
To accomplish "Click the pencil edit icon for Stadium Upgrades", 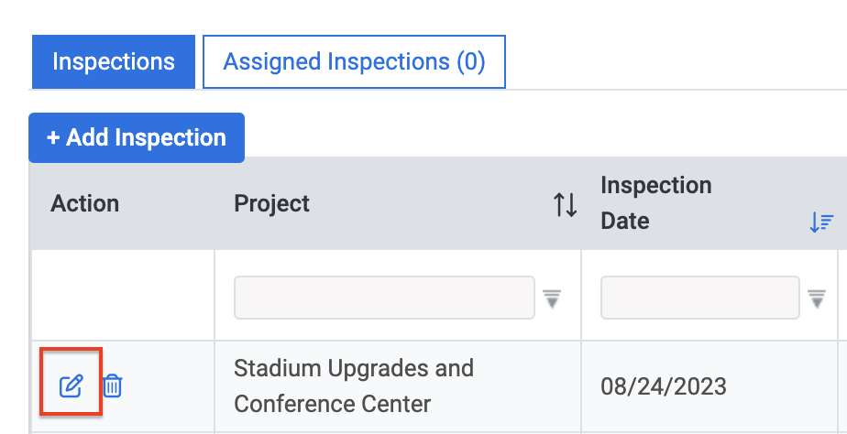I will pyautogui.click(x=71, y=386).
